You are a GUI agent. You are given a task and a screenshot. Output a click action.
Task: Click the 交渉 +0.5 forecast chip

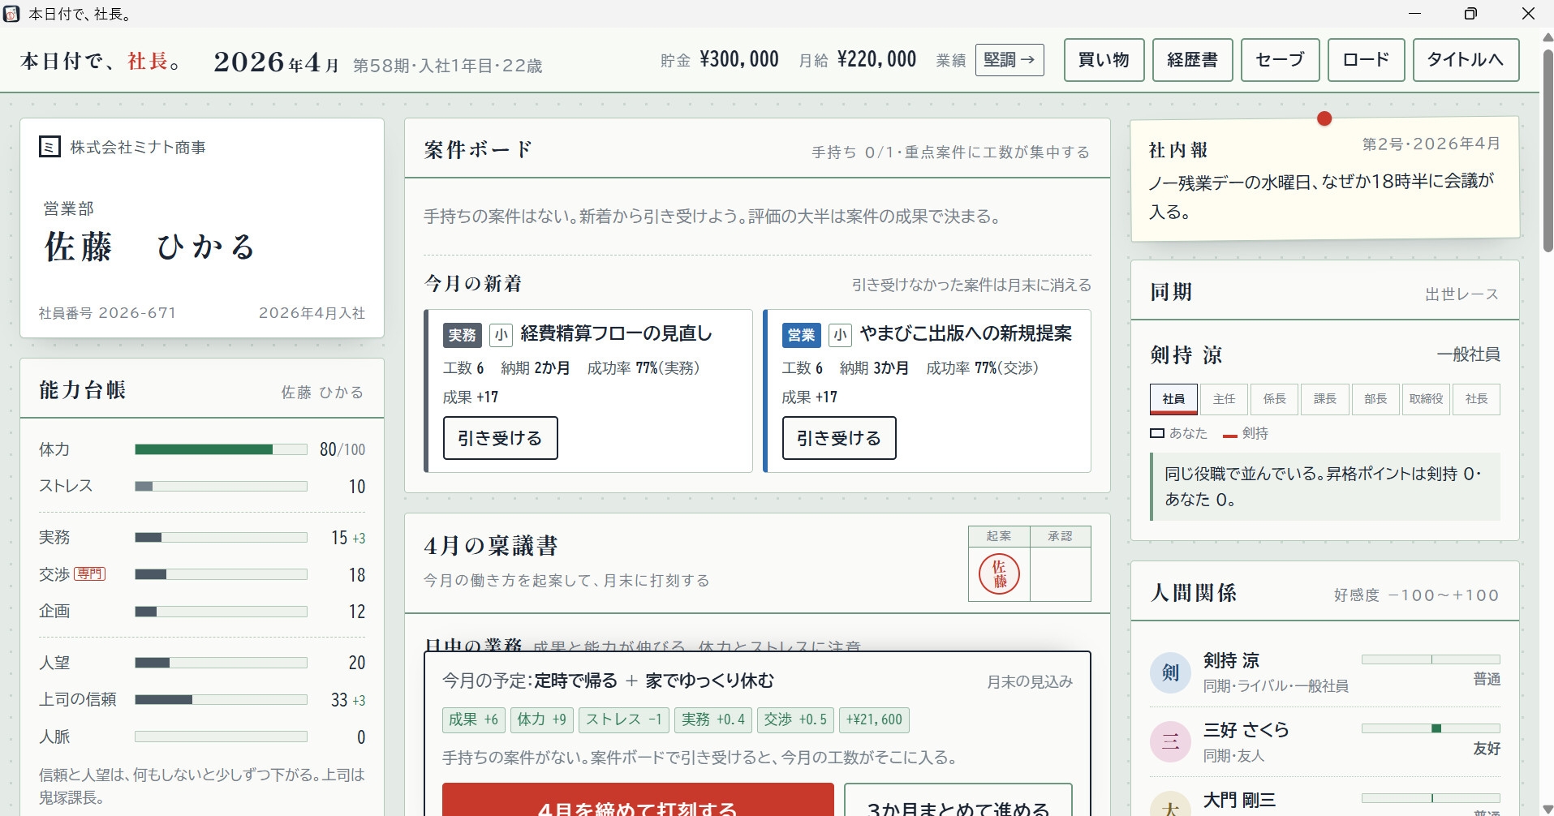pyautogui.click(x=796, y=719)
